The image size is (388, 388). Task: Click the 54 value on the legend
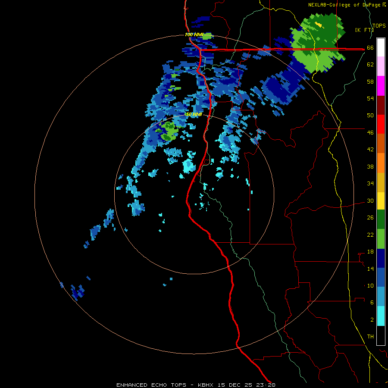pos(370,98)
